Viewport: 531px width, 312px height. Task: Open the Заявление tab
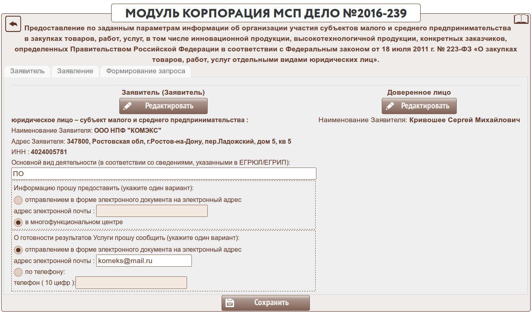(75, 71)
